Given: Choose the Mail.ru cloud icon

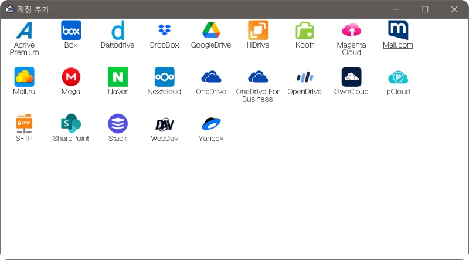Looking at the screenshot, I should click(24, 77).
